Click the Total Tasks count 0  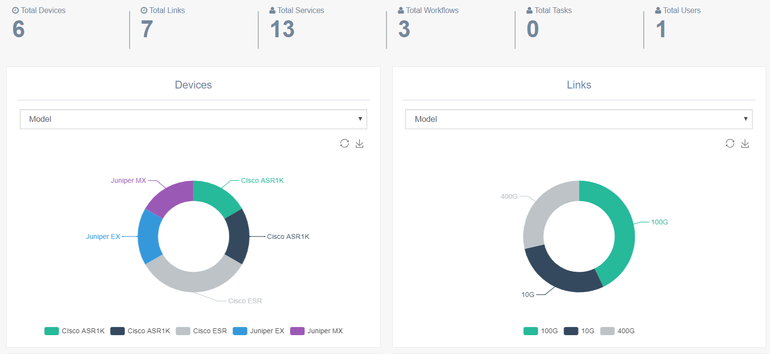point(533,29)
